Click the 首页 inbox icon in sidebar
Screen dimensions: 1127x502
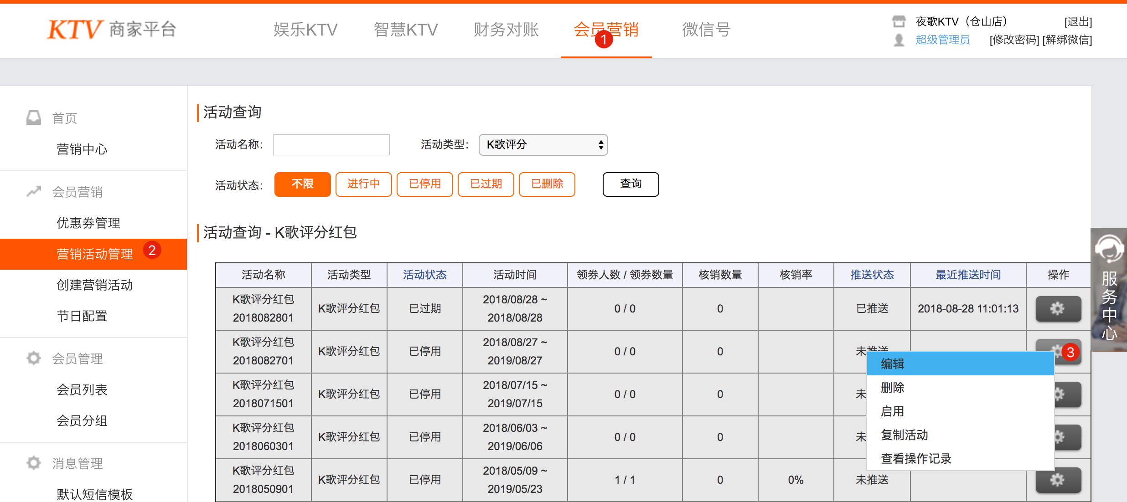click(x=34, y=118)
